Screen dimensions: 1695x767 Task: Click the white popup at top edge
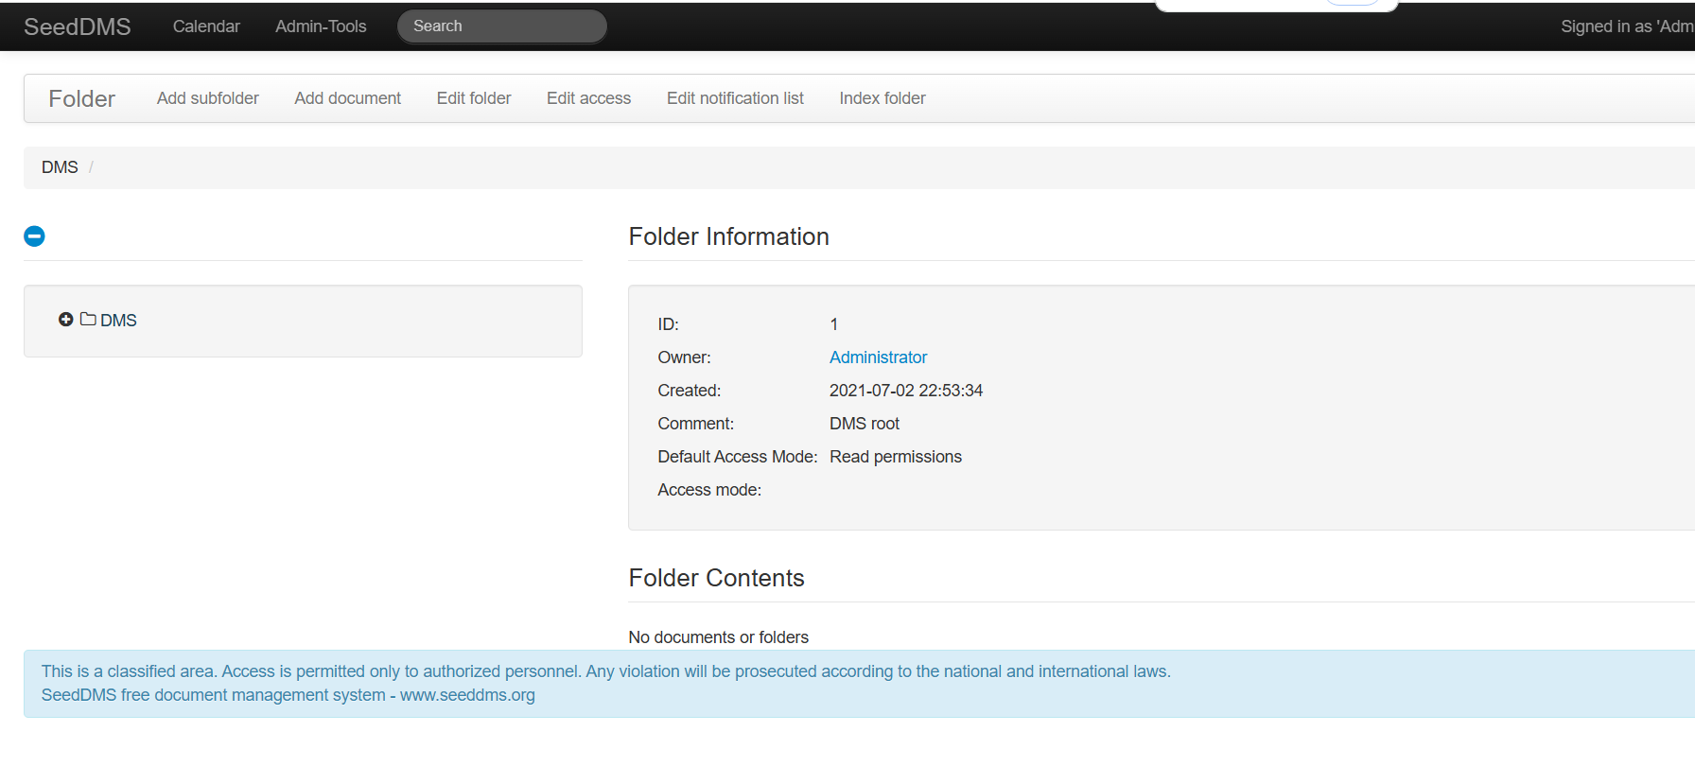1275,5
